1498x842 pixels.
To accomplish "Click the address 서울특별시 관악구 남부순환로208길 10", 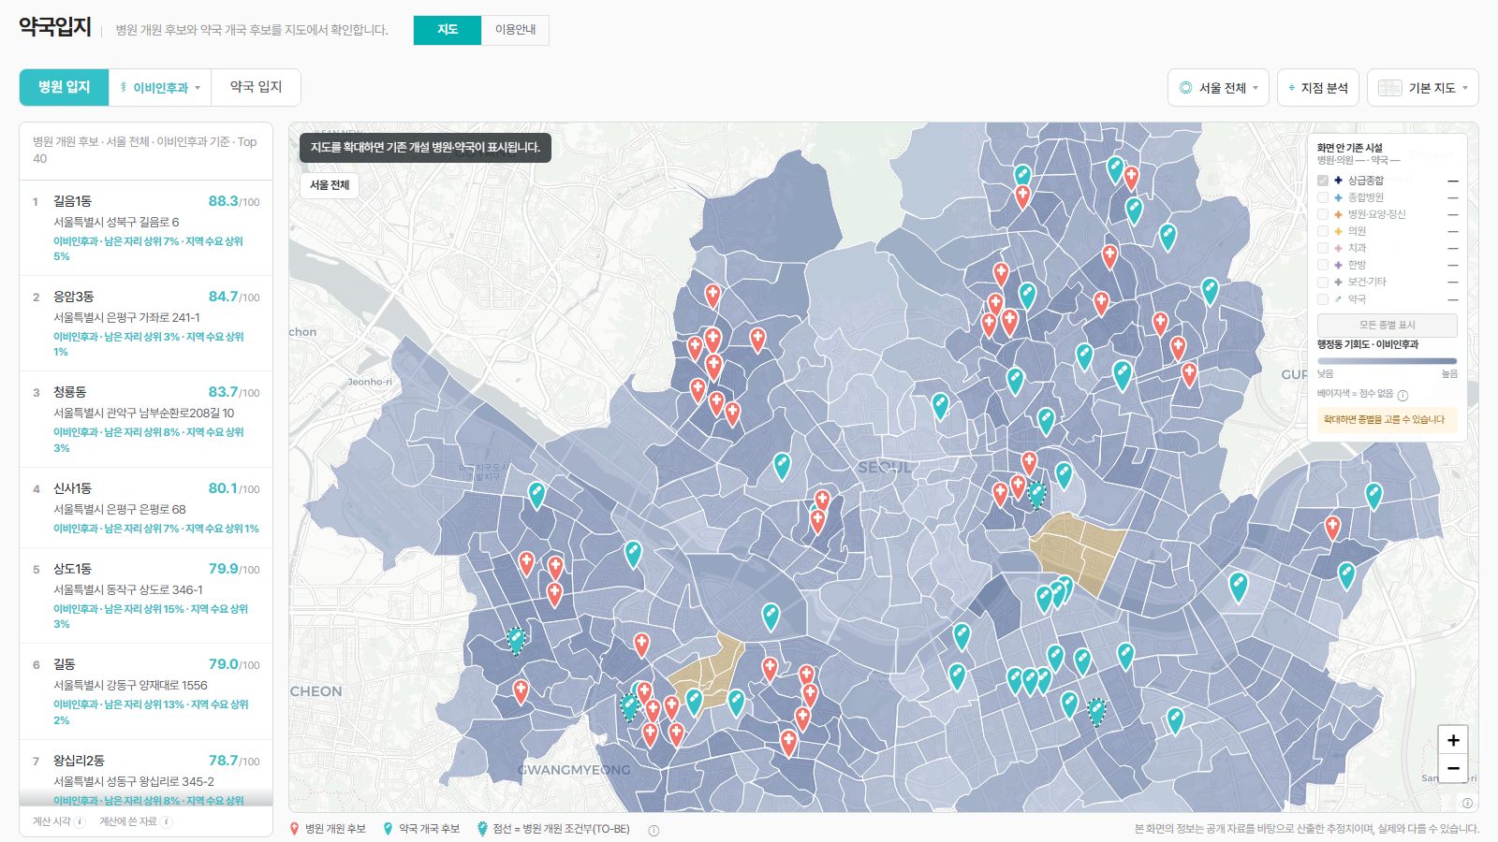I will 143,413.
